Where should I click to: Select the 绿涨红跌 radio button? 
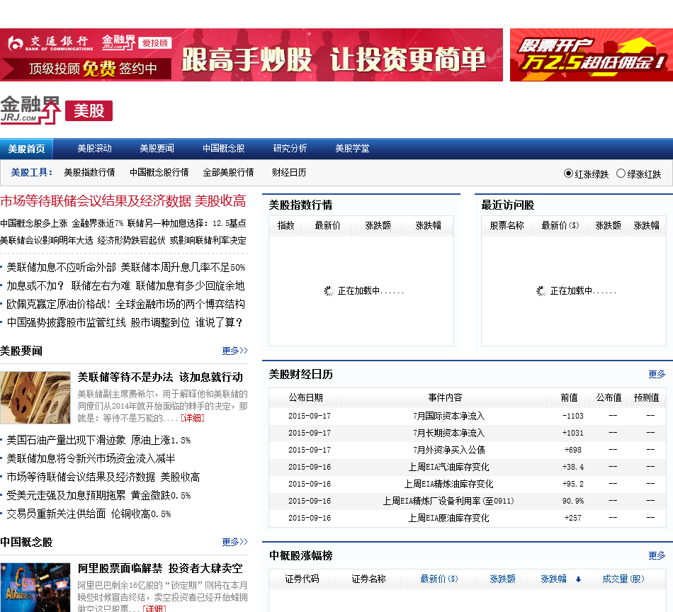pos(621,174)
